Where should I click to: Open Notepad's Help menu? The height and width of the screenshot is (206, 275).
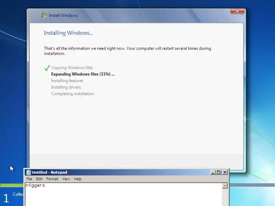78,179
